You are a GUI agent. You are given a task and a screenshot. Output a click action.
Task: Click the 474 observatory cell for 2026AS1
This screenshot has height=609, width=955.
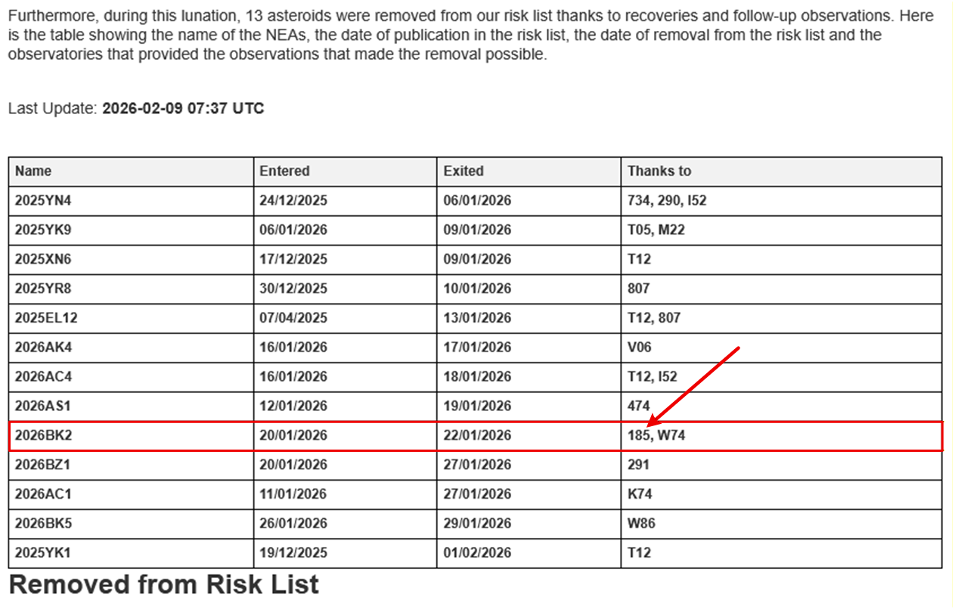[x=638, y=406]
